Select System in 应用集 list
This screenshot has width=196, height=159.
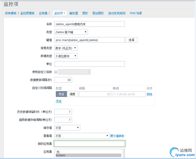(88, 155)
